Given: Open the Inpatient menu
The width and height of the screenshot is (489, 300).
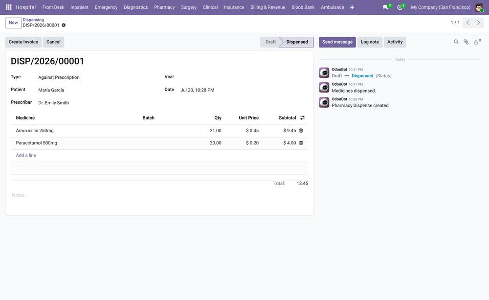Looking at the screenshot, I should 80,7.
